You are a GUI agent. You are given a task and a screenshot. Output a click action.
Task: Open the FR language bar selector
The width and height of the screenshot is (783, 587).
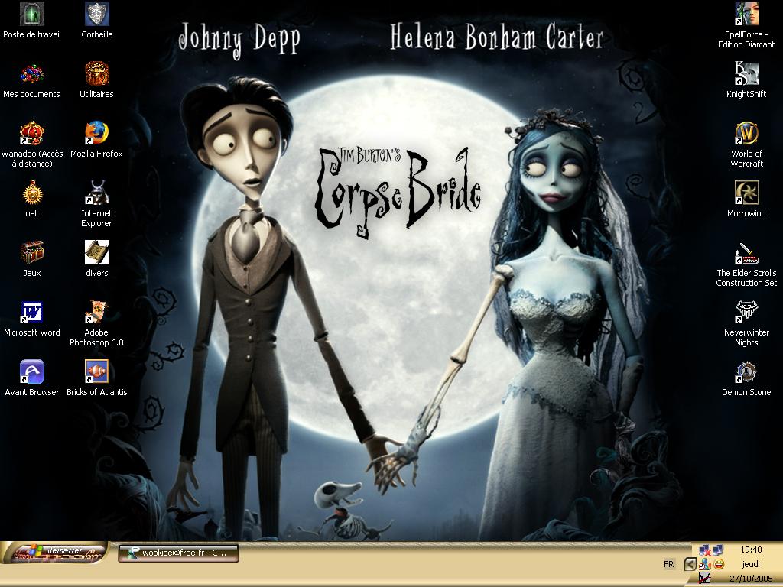(668, 564)
